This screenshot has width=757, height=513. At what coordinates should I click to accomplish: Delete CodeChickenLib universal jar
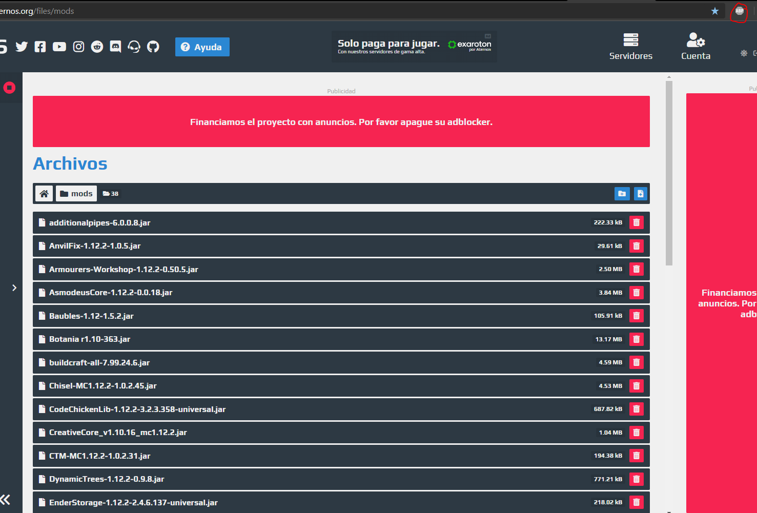(637, 409)
